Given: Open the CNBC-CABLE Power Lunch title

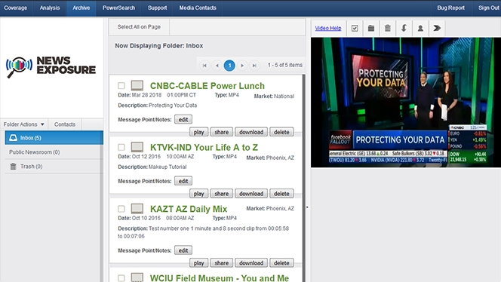Looking at the screenshot, I should click(x=207, y=86).
